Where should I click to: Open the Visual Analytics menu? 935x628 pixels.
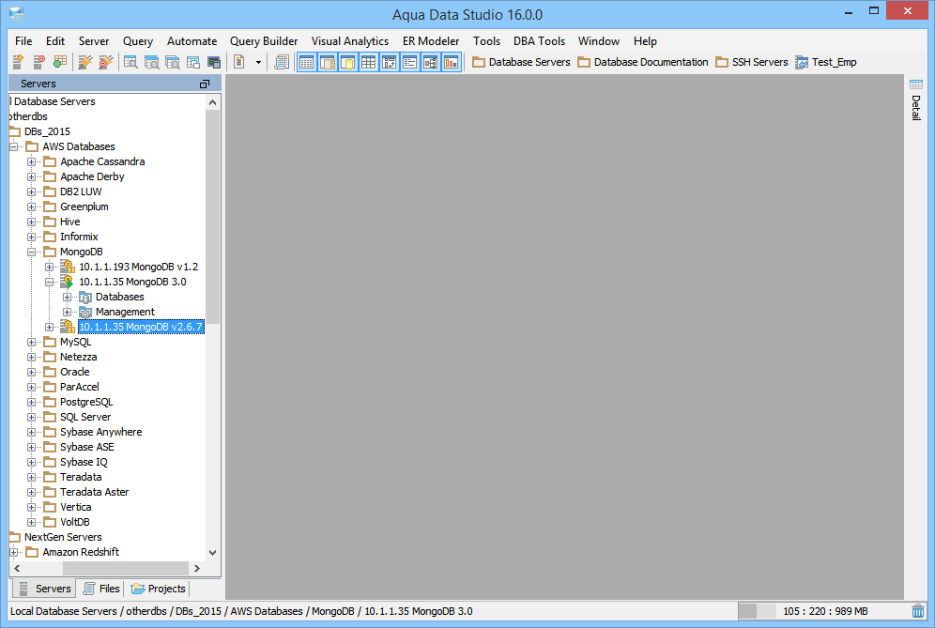tap(350, 41)
